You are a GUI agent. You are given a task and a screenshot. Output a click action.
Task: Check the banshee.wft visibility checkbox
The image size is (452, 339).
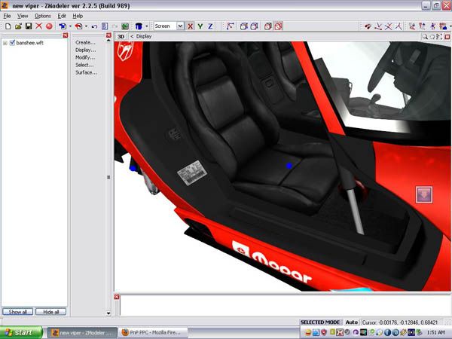[x=12, y=43]
